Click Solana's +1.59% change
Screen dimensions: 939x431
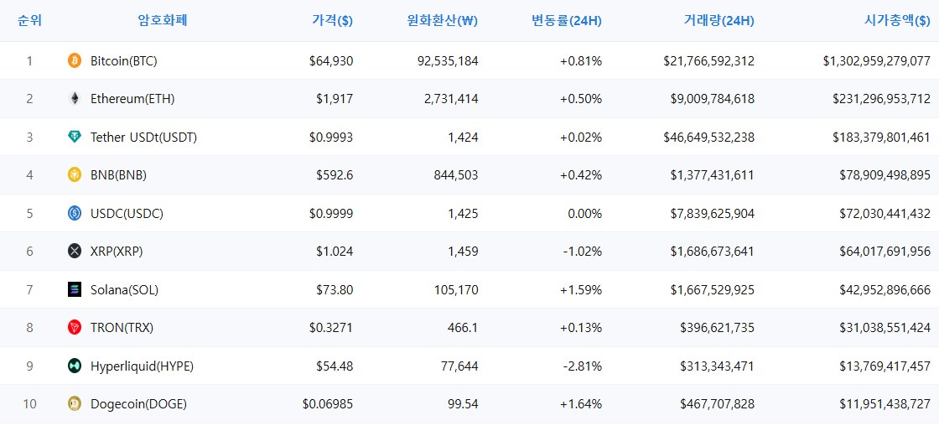coord(581,290)
